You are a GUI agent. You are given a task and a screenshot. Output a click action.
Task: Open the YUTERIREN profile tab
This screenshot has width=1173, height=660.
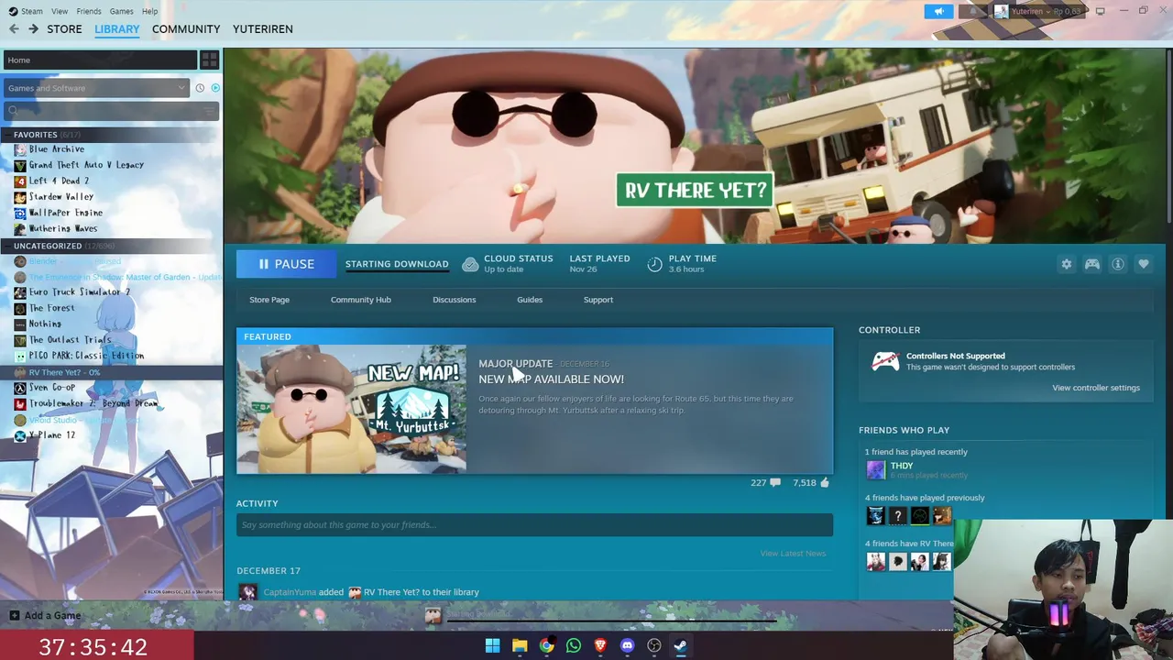coord(263,29)
